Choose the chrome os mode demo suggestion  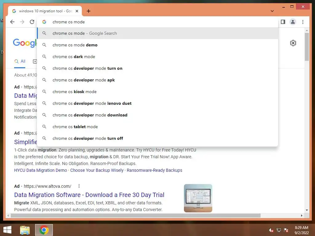click(x=158, y=45)
